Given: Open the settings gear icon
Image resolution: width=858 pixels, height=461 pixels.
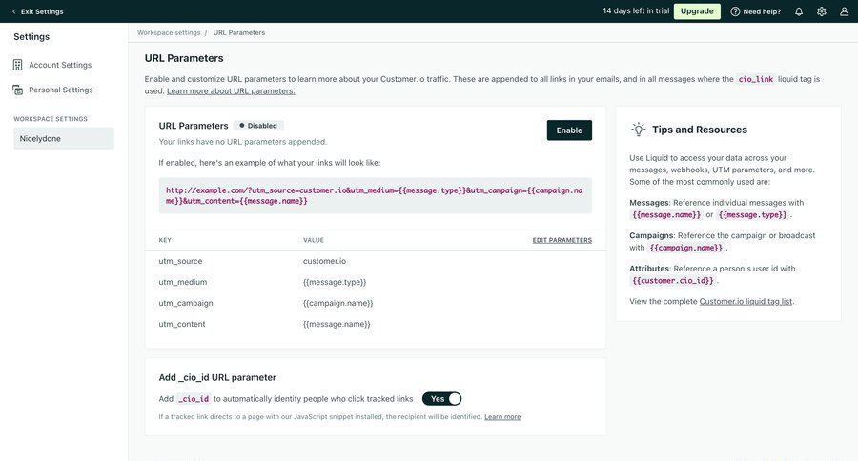Looking at the screenshot, I should [x=822, y=11].
